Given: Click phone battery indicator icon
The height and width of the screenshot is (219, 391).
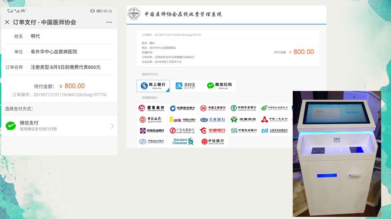Looking at the screenshot, I should (99, 11).
